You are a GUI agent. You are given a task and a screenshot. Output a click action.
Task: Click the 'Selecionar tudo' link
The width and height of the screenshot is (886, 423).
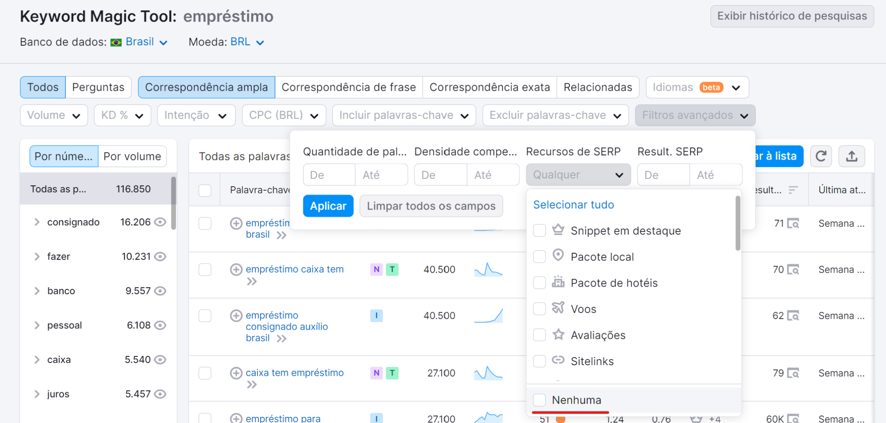[573, 205]
